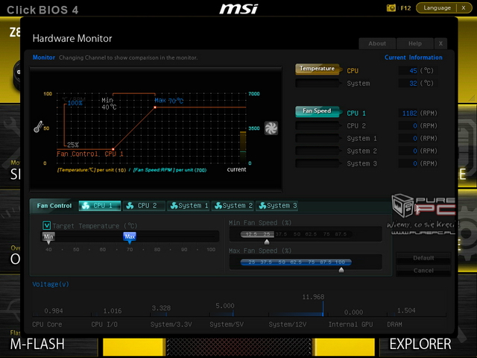This screenshot has height=358, width=477.
Task: Close the Hardware Monitor window
Action: (x=440, y=43)
